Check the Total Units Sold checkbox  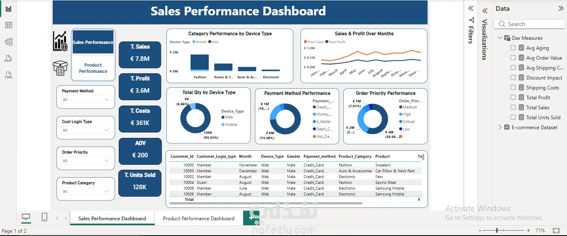(x=513, y=117)
